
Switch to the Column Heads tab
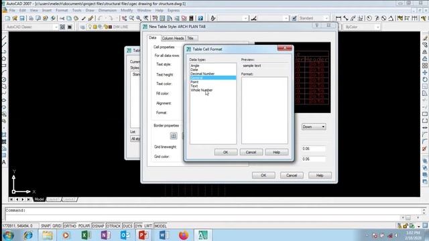tap(173, 38)
